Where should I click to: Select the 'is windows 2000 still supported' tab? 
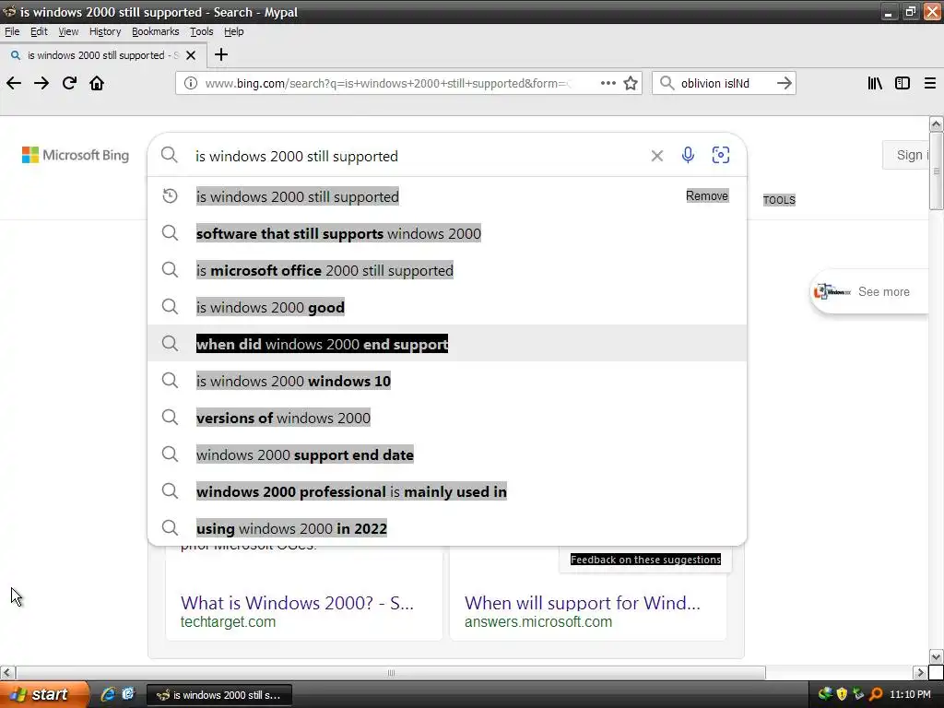[x=103, y=55]
